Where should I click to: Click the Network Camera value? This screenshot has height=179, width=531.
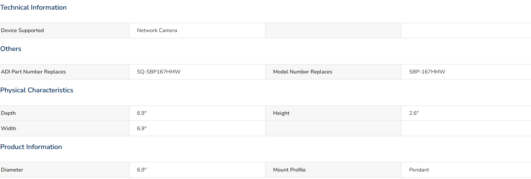(x=157, y=31)
